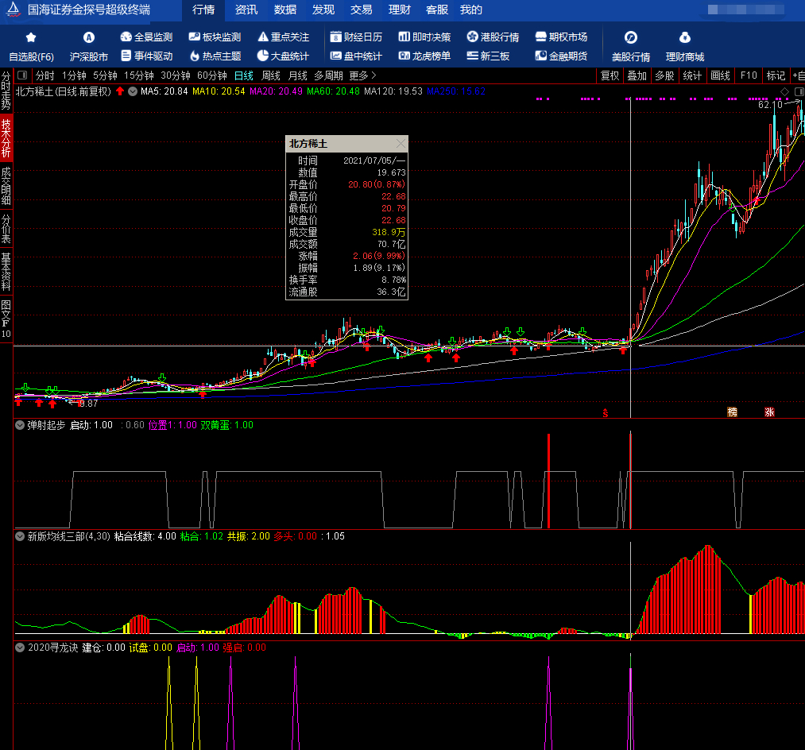Open 理财商城 wealth store

pyautogui.click(x=685, y=46)
